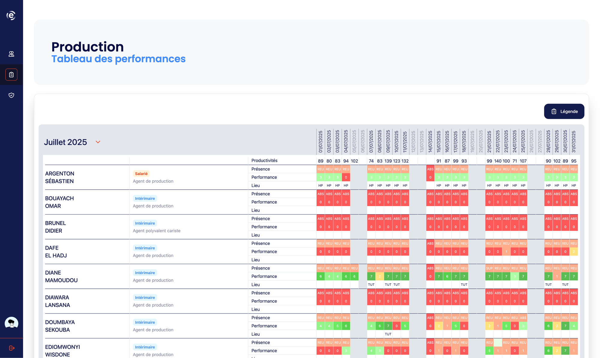Viewport: 600px width, 358px height.
Task: Click the Intérimaire badge for Bouayach Omar
Action: click(x=145, y=198)
